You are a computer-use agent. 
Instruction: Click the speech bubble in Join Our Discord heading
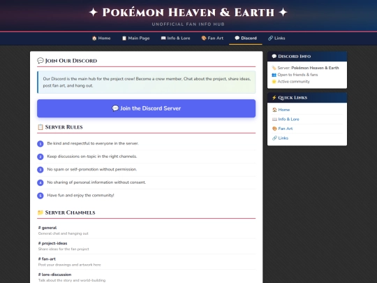[40, 60]
